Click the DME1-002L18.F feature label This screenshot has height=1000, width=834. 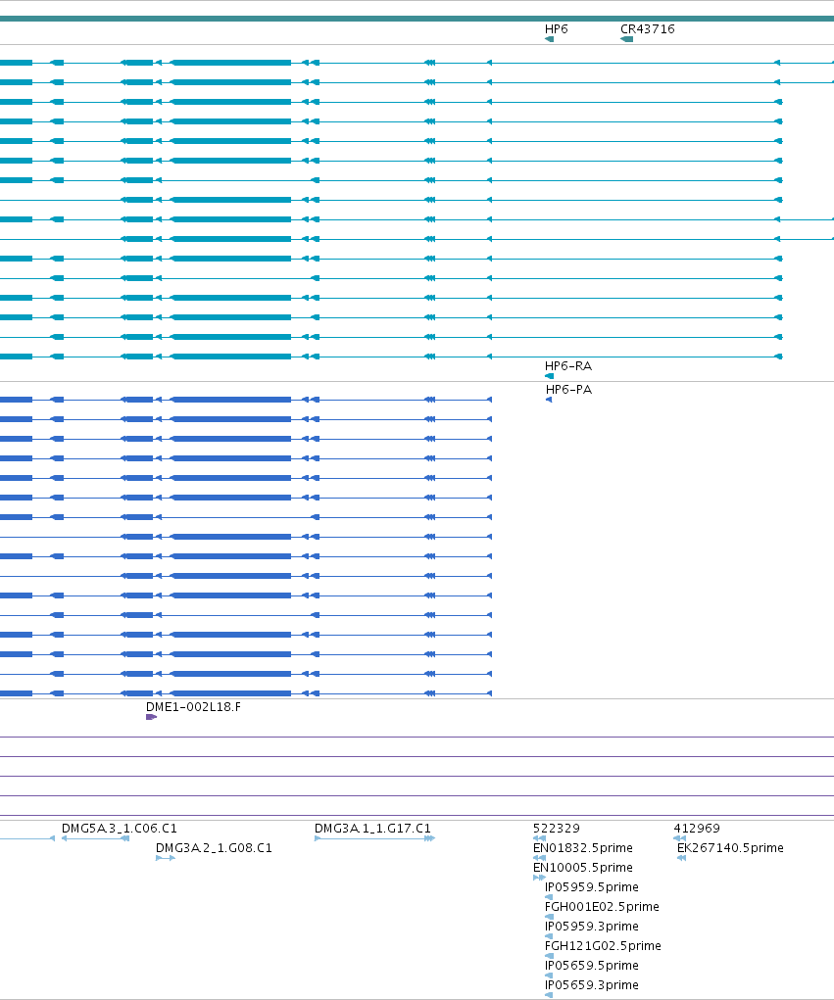(193, 706)
